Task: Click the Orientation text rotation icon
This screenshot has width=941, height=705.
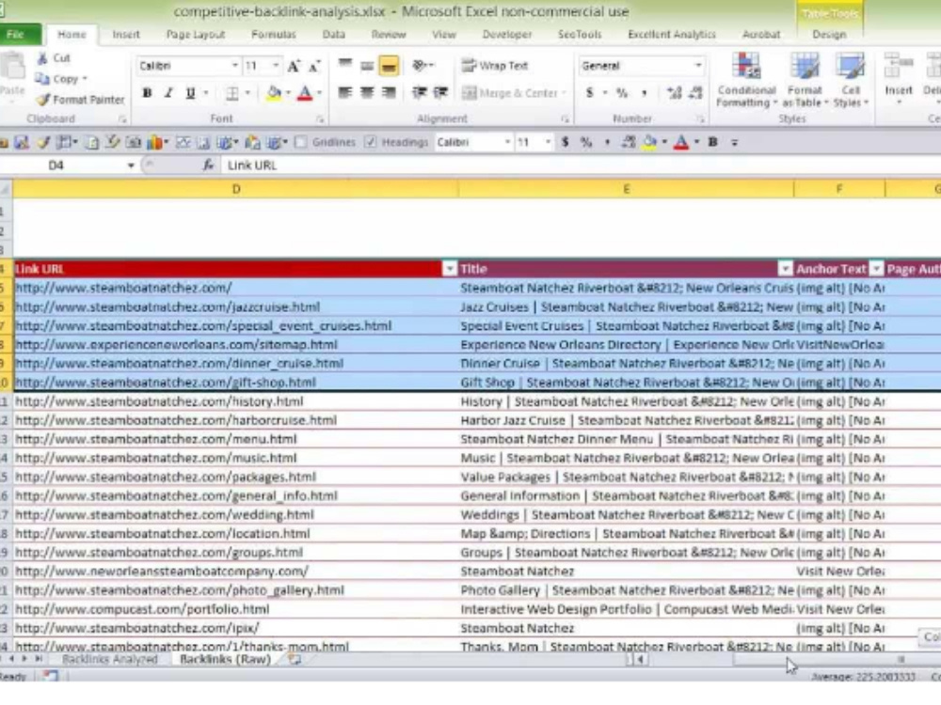Action: click(420, 65)
